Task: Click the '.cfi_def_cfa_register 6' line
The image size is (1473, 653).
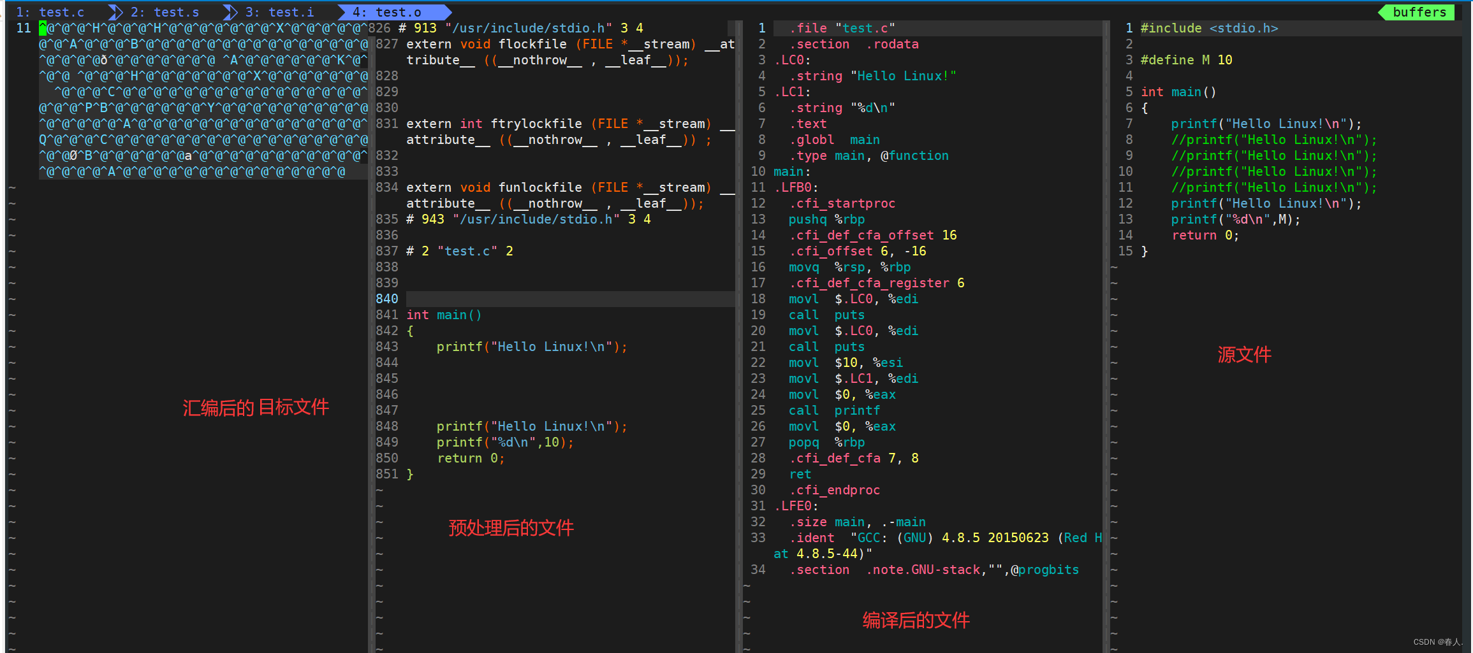Action: click(x=876, y=283)
